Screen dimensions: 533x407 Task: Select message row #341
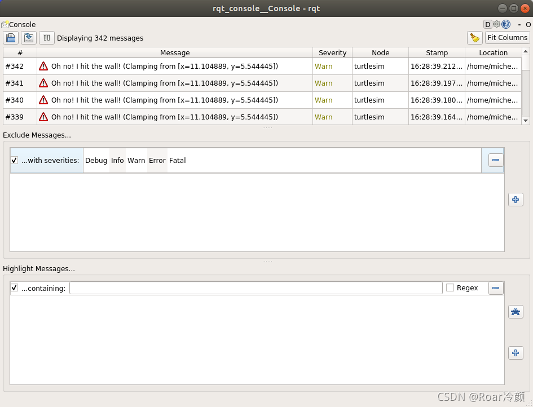(262, 83)
